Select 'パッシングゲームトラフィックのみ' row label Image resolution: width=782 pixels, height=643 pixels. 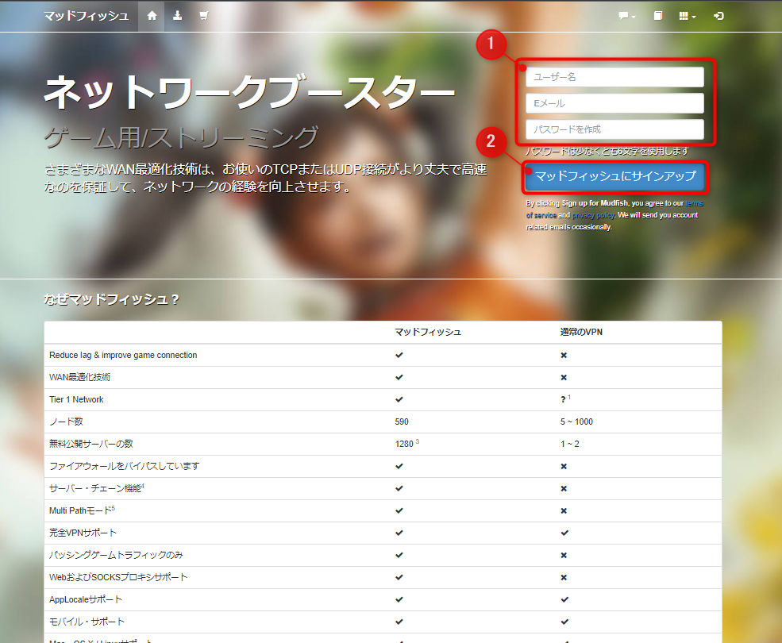tap(116, 555)
